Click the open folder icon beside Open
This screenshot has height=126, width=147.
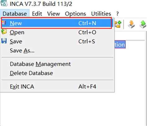tap(4, 32)
